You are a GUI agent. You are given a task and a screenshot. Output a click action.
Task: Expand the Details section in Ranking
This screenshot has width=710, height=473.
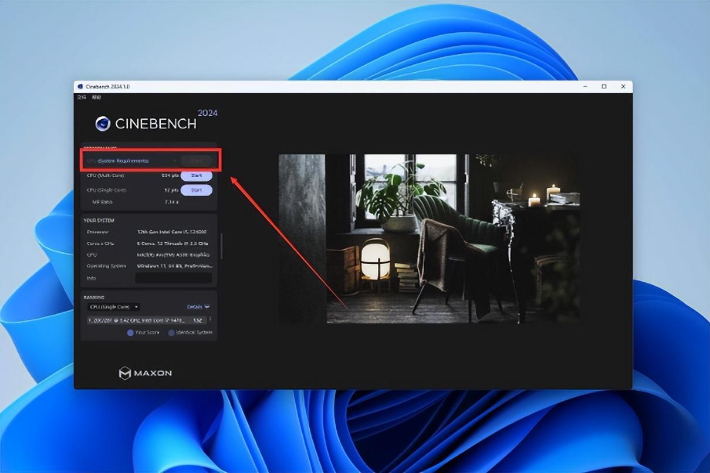coord(198,307)
